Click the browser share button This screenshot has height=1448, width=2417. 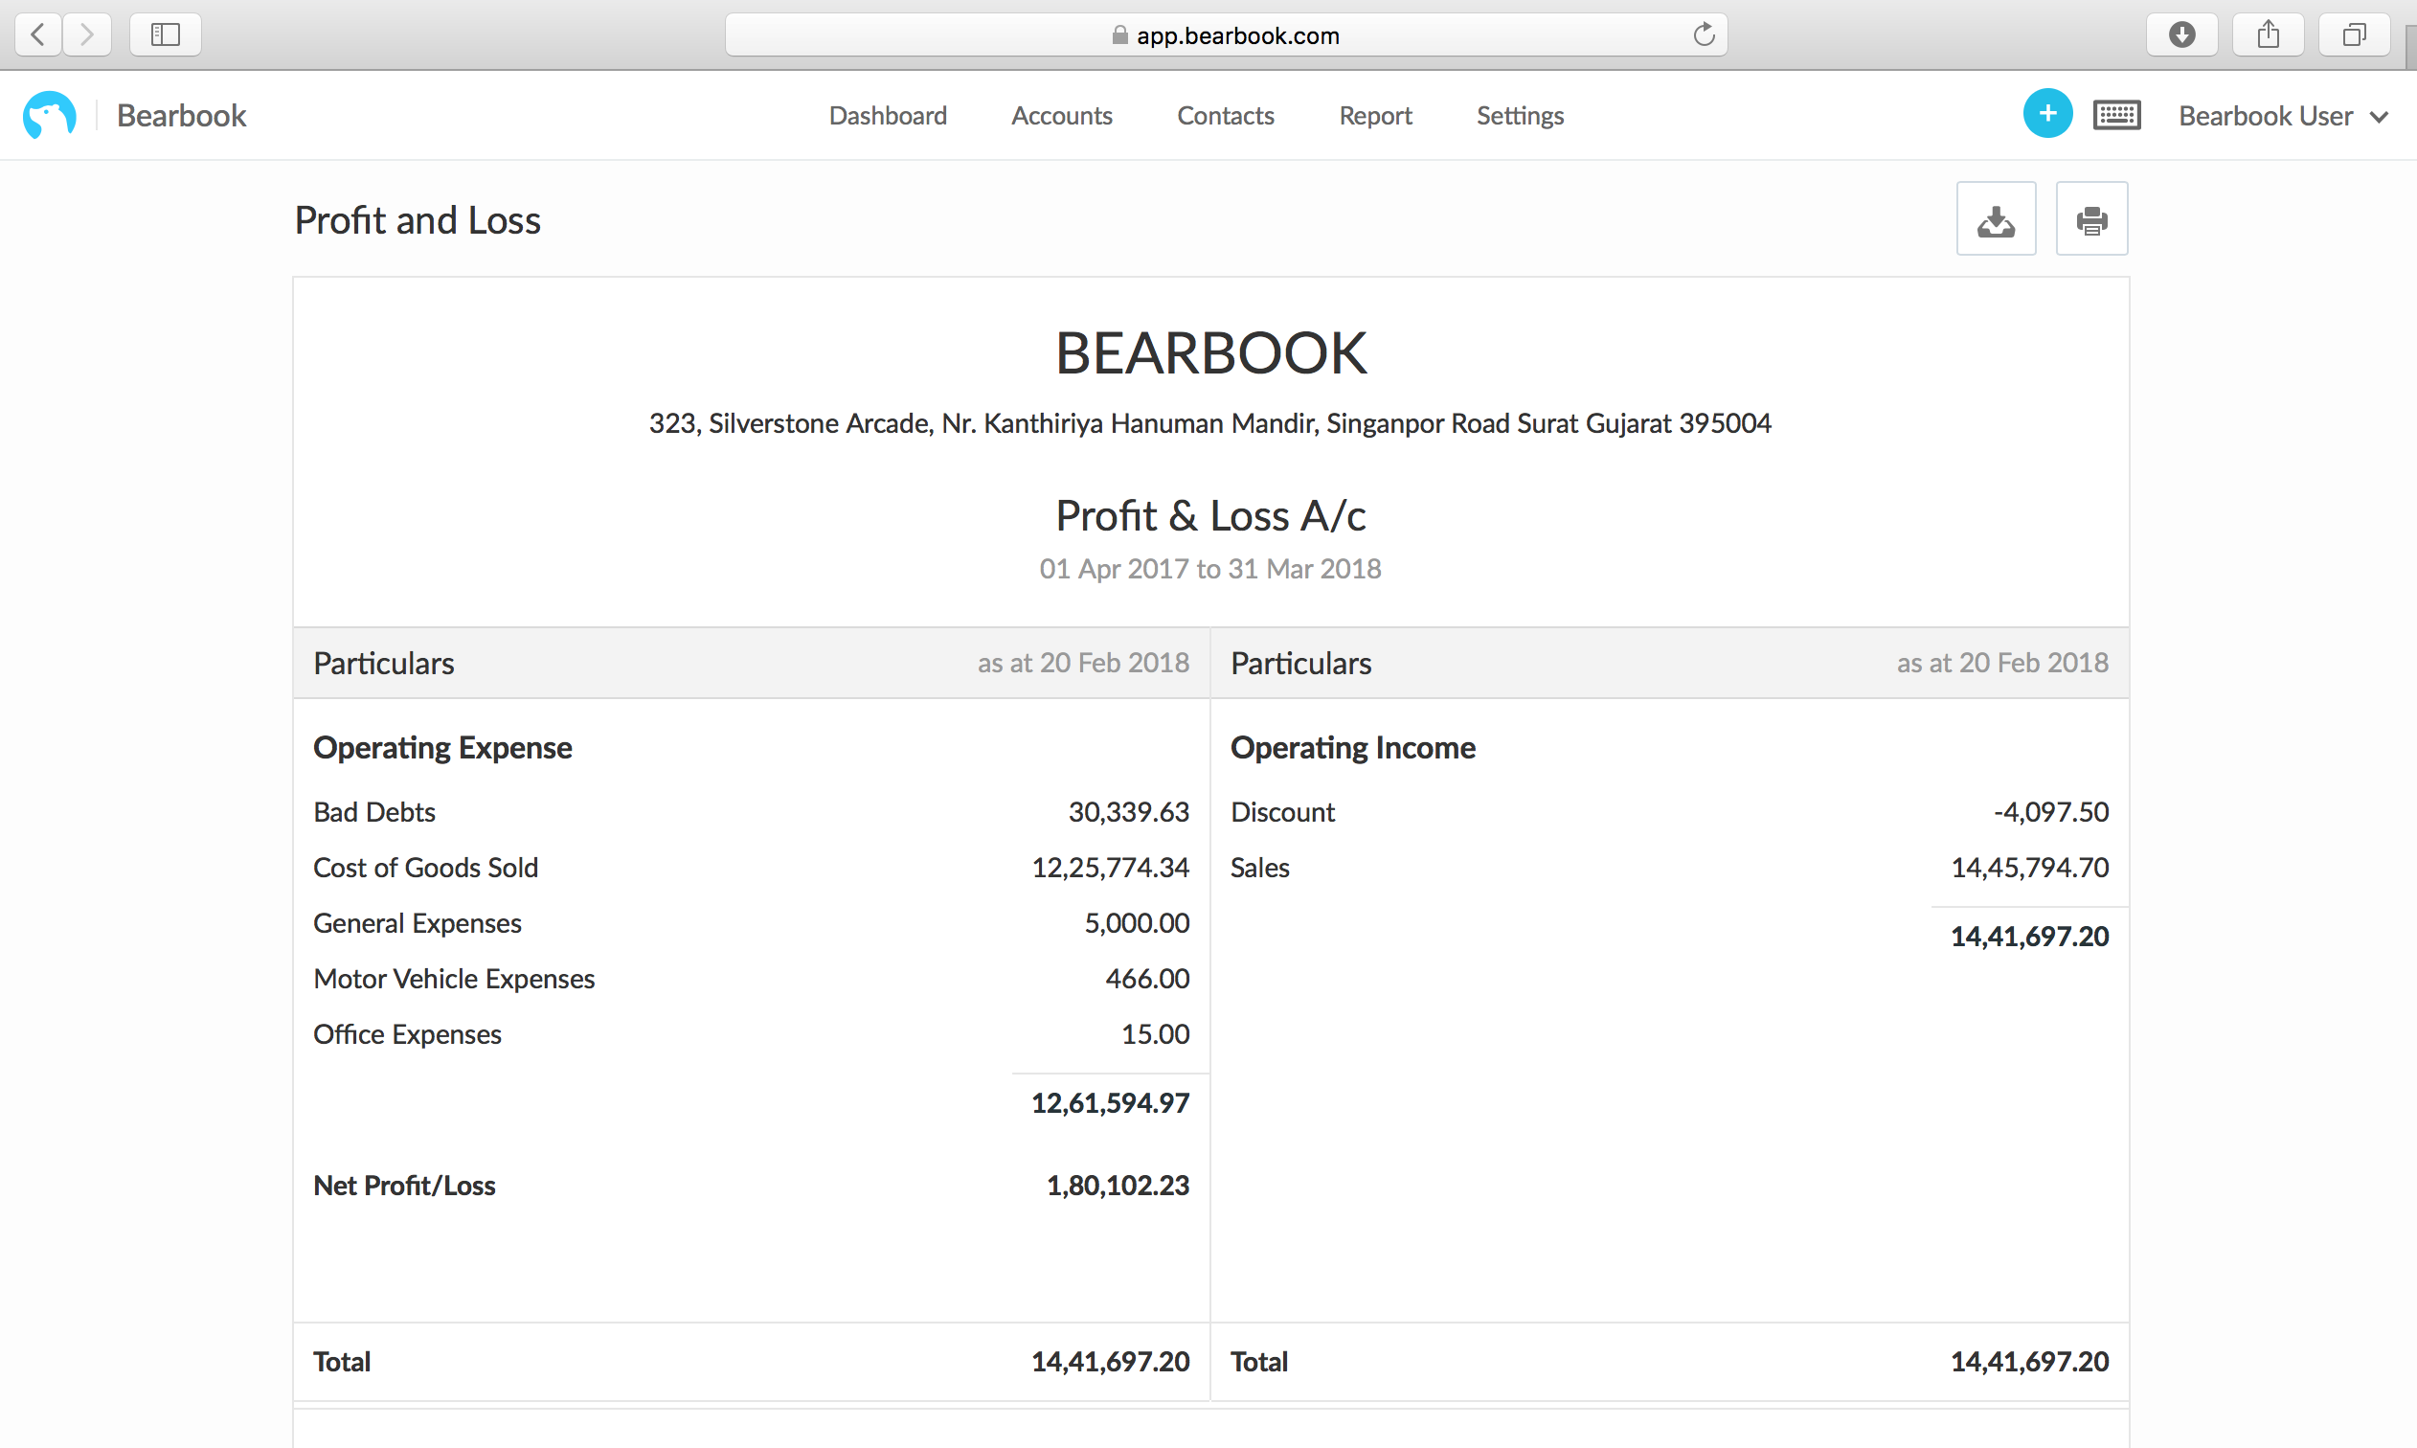tap(2268, 35)
